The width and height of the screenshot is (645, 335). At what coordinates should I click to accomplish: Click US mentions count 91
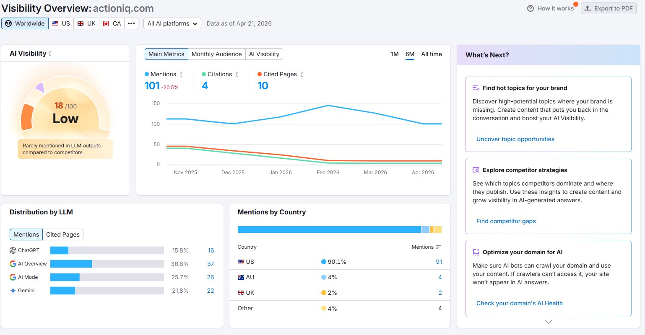tap(439, 262)
